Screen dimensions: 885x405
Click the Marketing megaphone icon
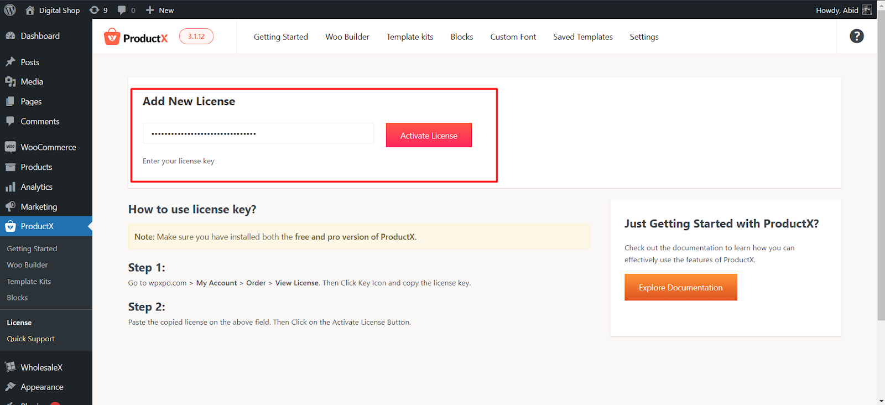point(11,206)
